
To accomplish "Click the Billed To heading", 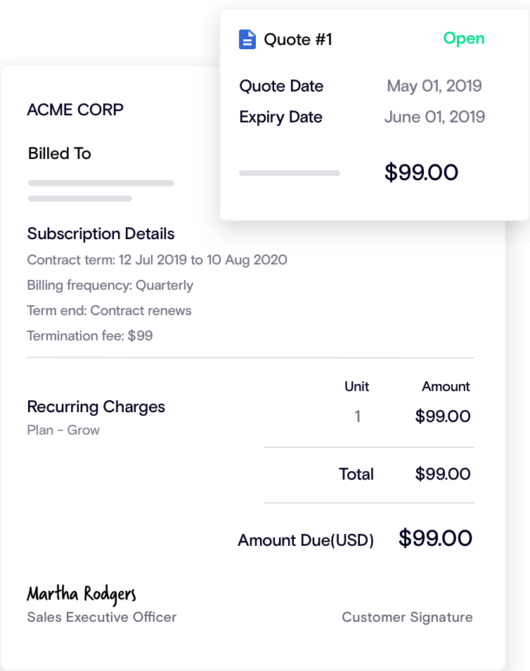I will [60, 153].
